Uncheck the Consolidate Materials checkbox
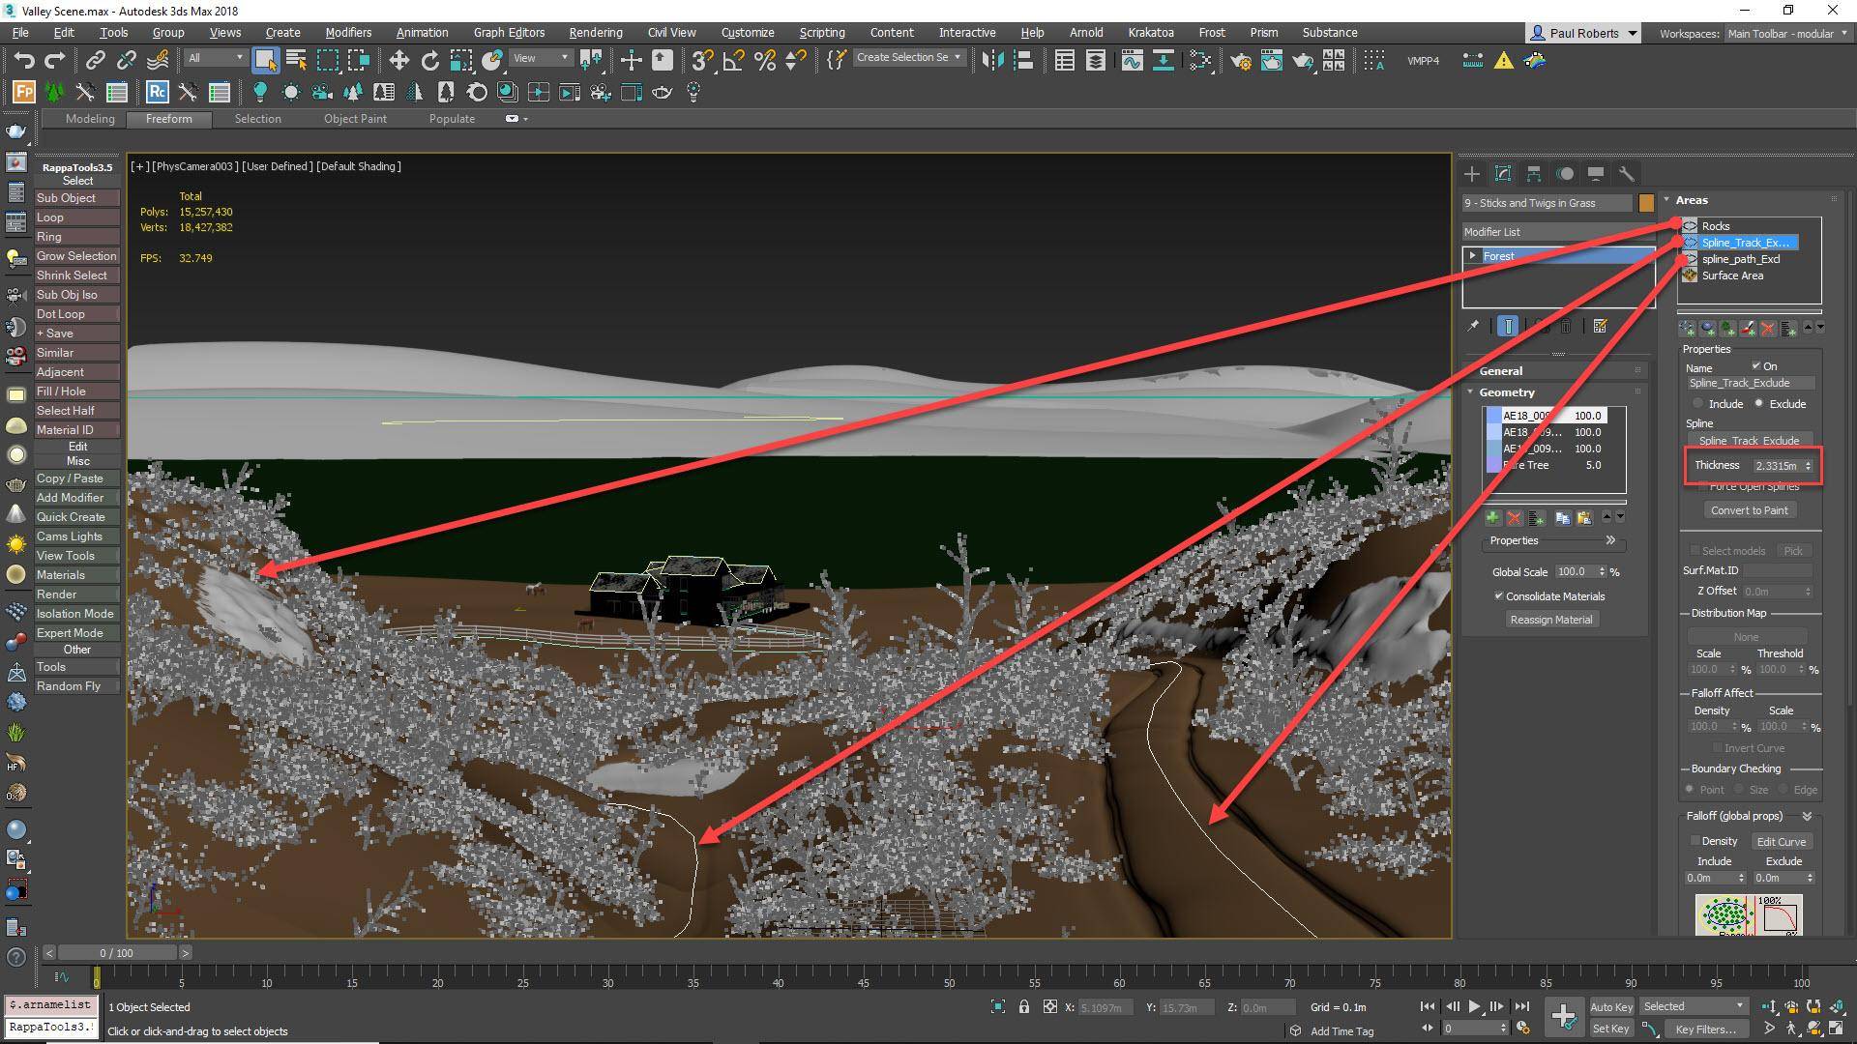Viewport: 1857px width, 1044px height. pyautogui.click(x=1499, y=595)
